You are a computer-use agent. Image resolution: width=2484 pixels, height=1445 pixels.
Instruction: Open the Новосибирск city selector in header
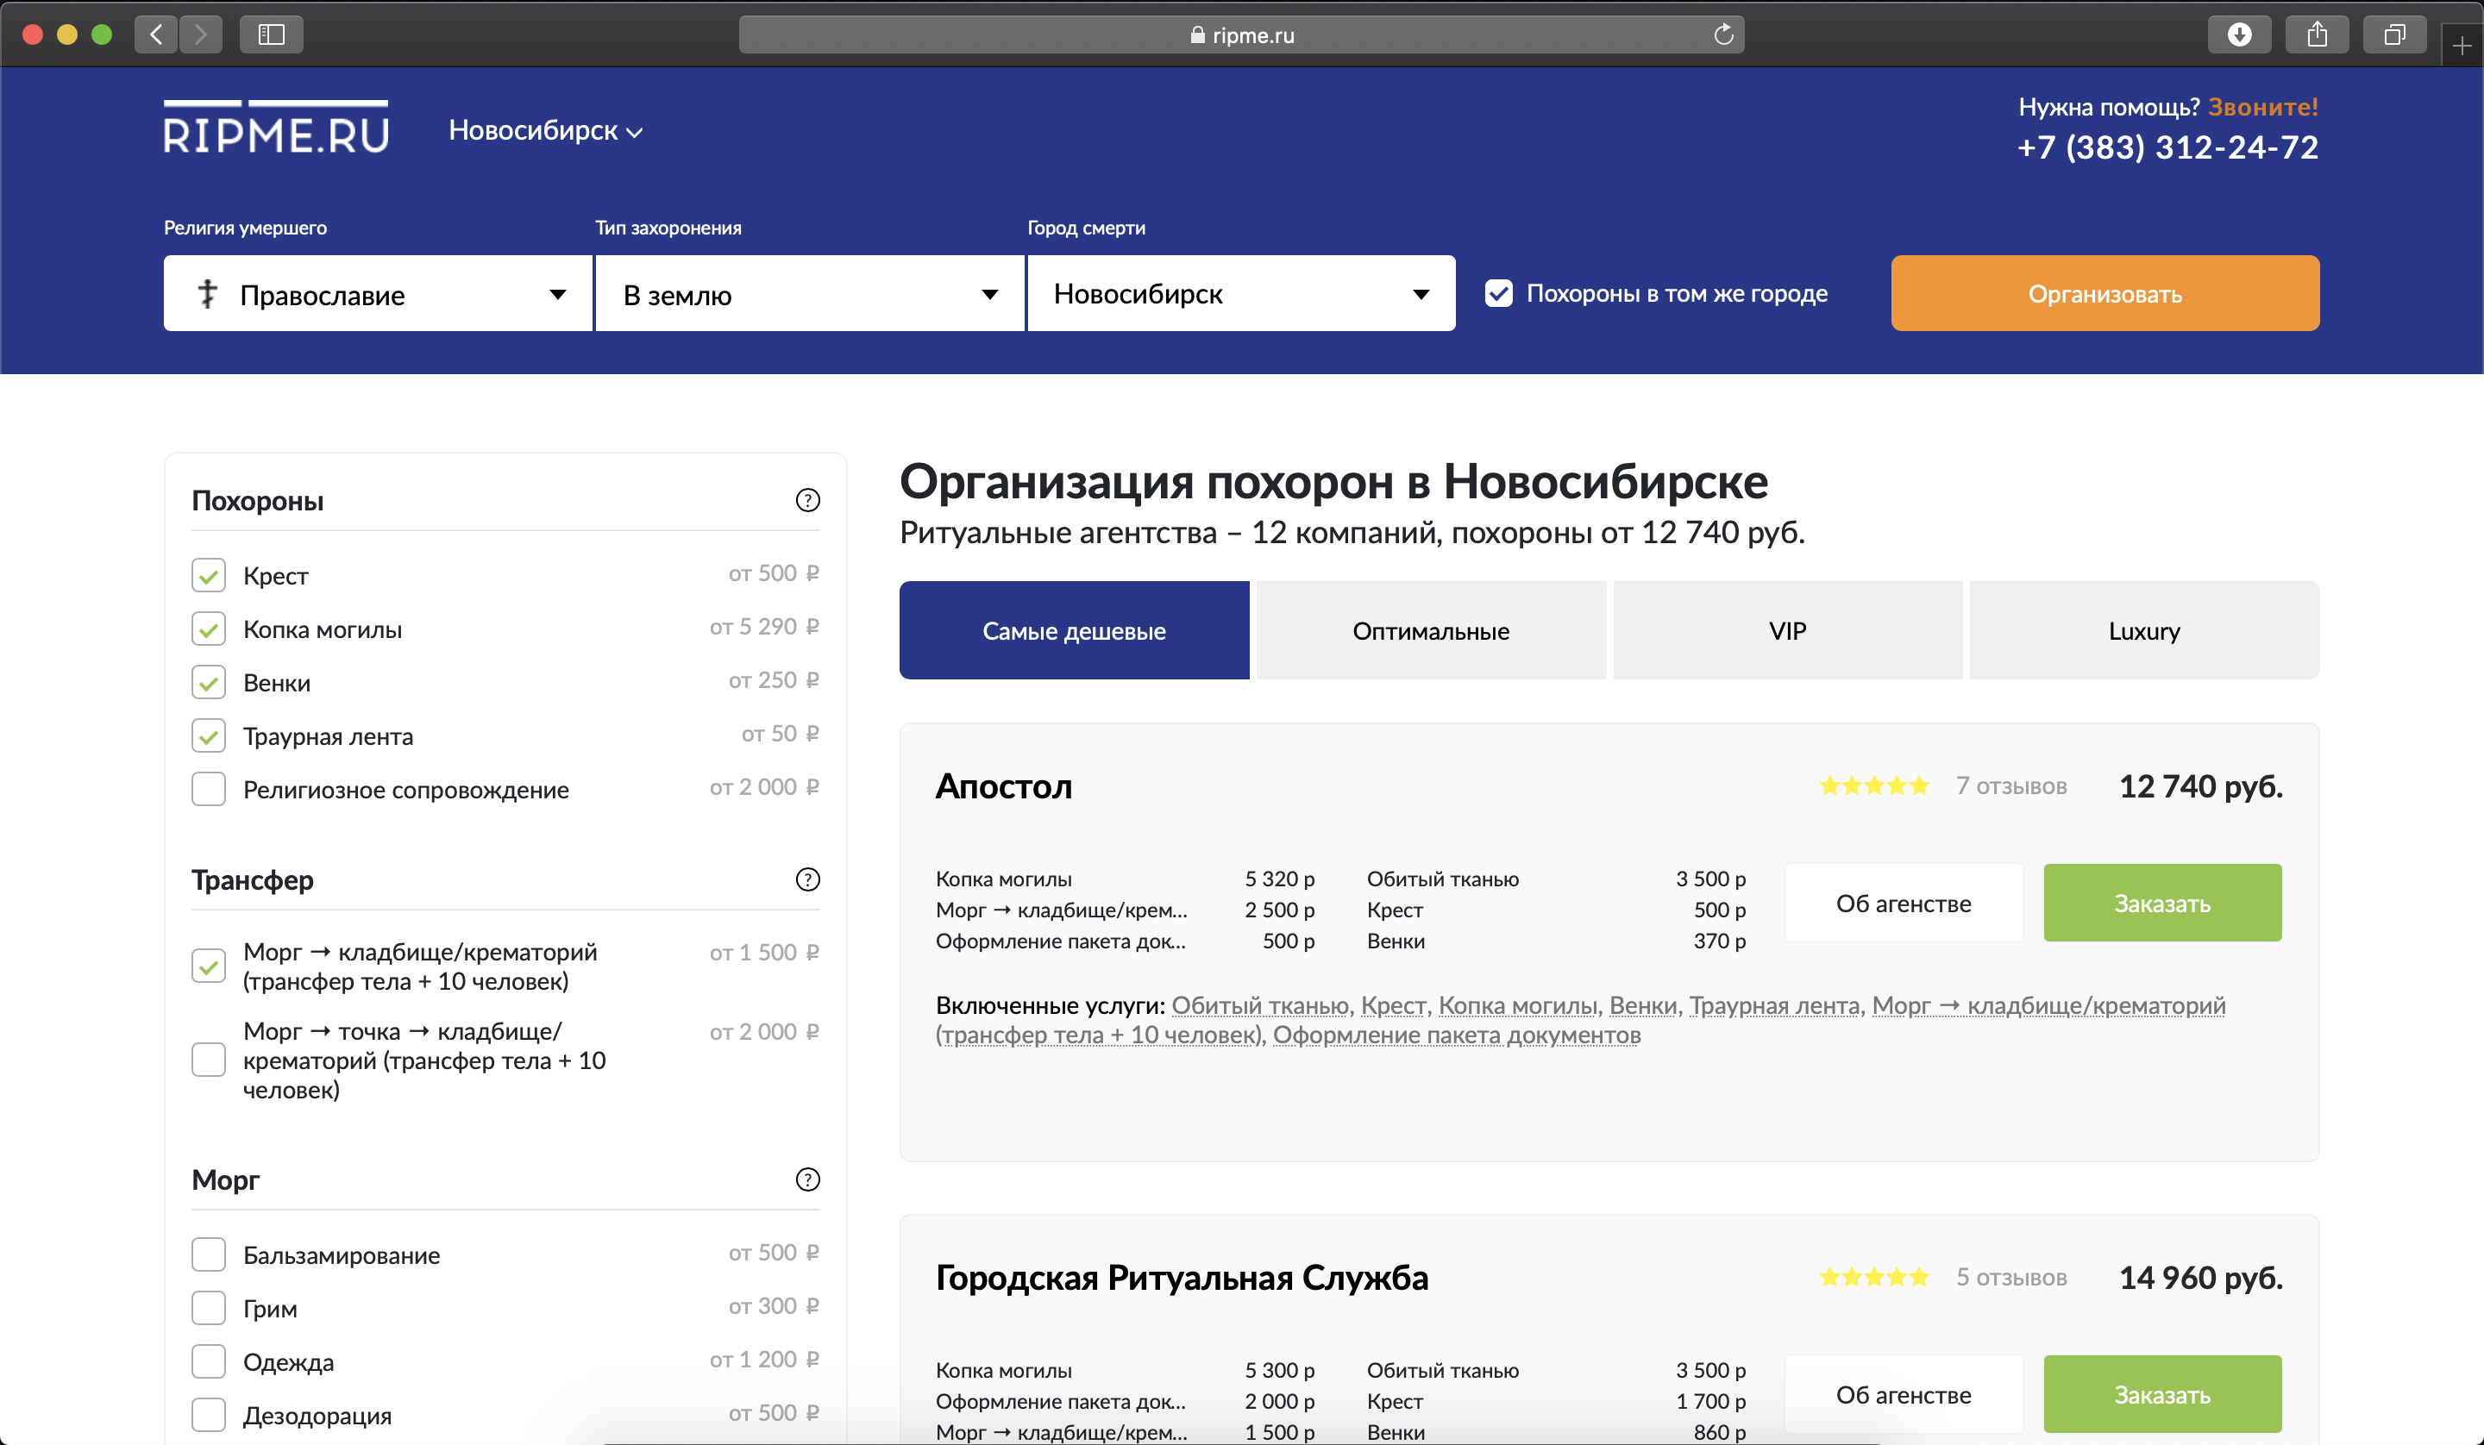[x=545, y=130]
